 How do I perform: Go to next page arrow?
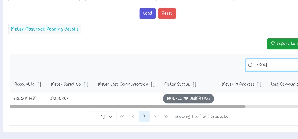(155, 117)
